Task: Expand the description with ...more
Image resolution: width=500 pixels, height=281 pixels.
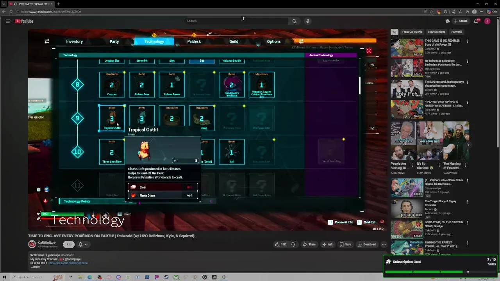Action: 35,267
